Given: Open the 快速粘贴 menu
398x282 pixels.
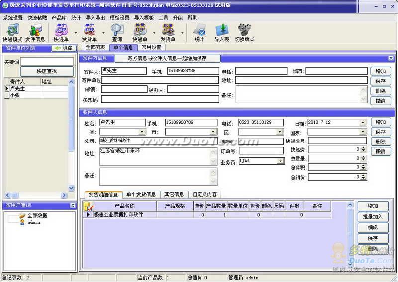Looking at the screenshot, I should [x=37, y=18].
